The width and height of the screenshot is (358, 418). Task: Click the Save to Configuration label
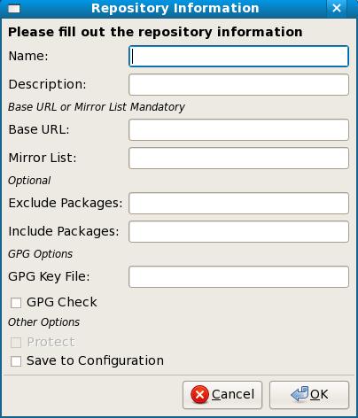[x=95, y=360]
